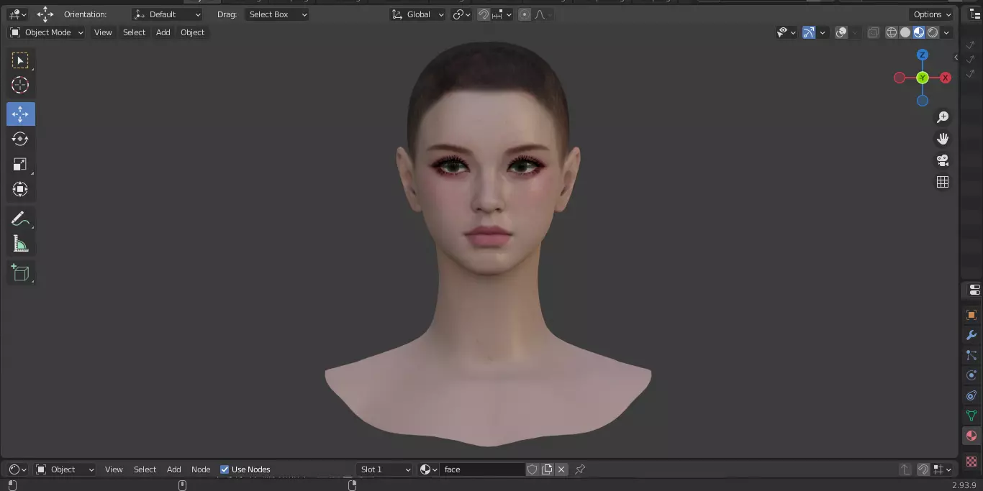This screenshot has height=491, width=983.
Task: Open the Material properties tab
Action: pos(971,436)
